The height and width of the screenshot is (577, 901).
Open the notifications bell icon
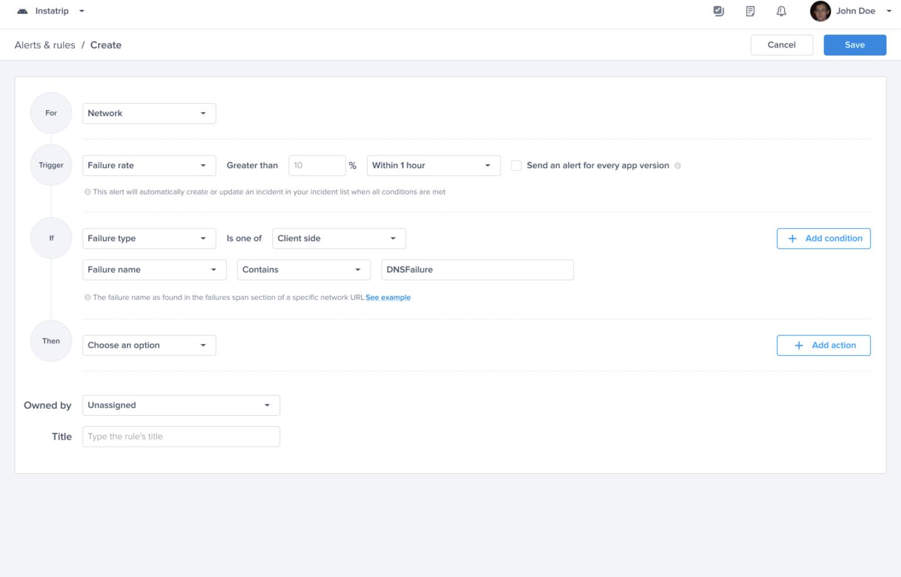point(781,11)
